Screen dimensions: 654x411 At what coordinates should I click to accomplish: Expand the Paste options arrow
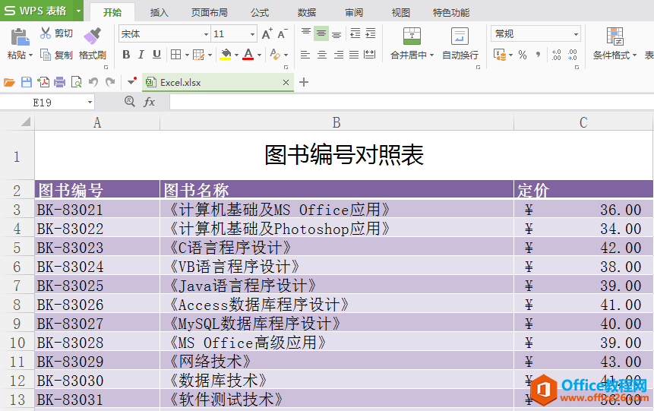[30, 55]
